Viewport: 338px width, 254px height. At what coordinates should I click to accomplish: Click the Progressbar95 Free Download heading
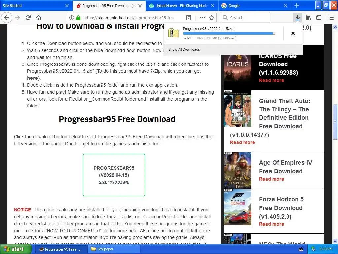pos(117,119)
